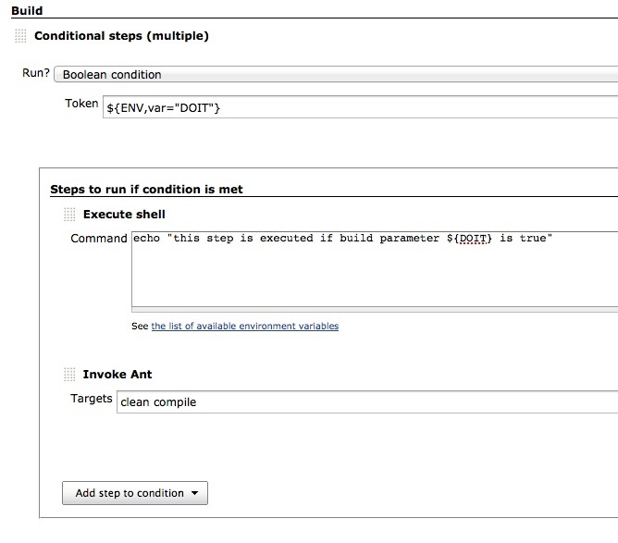The width and height of the screenshot is (618, 543).
Task: Click the Targets label
Action: tap(92, 399)
